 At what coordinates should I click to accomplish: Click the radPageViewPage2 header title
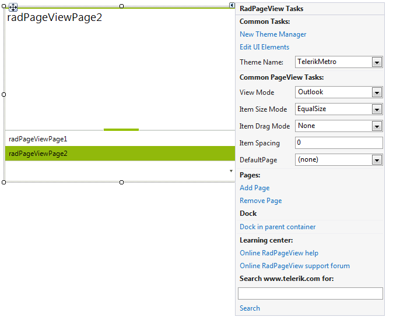55,18
